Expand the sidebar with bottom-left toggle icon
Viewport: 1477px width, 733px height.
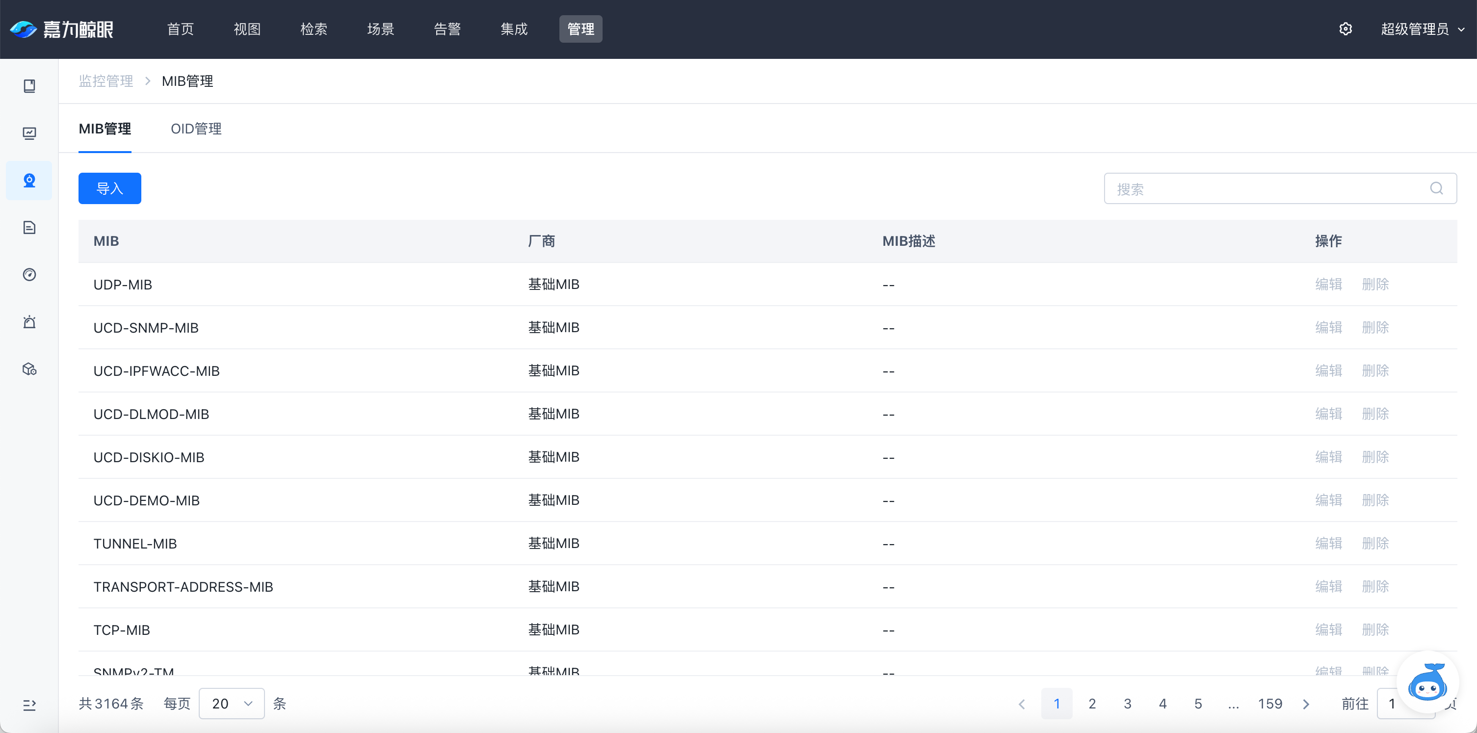coord(29,705)
